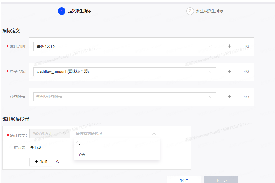Expand 业务限定 using its chevron arrow
275x183 pixels.
coord(210,97)
